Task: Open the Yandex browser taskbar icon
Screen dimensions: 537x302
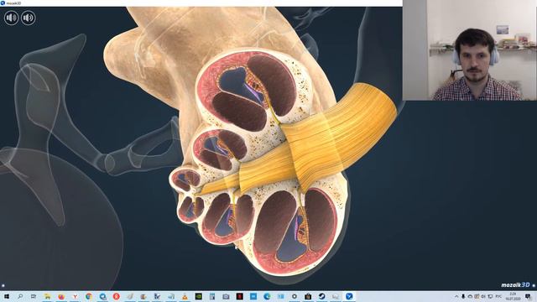Action: [x=75, y=296]
